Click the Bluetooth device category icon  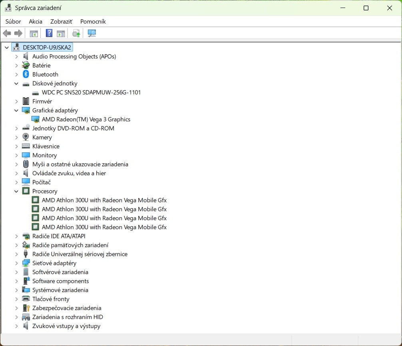tap(25, 74)
